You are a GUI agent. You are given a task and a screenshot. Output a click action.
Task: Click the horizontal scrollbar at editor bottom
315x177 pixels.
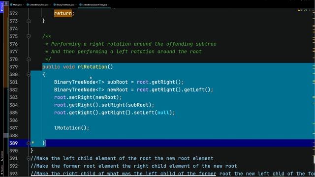[x=124, y=176]
